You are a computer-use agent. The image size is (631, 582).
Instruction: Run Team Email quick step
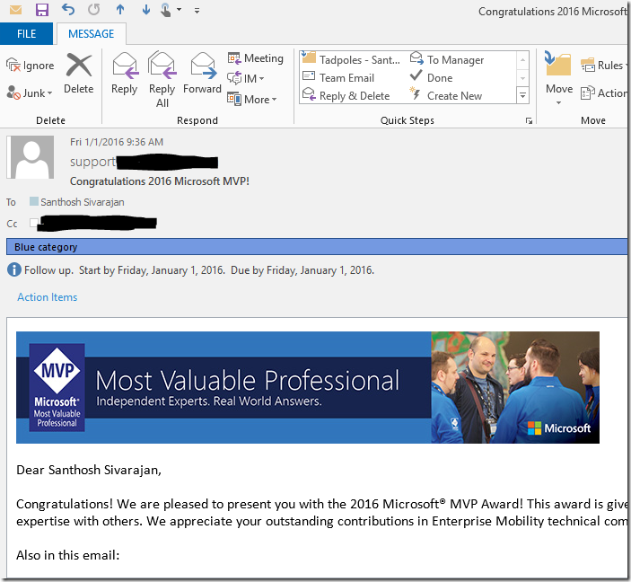(338, 78)
